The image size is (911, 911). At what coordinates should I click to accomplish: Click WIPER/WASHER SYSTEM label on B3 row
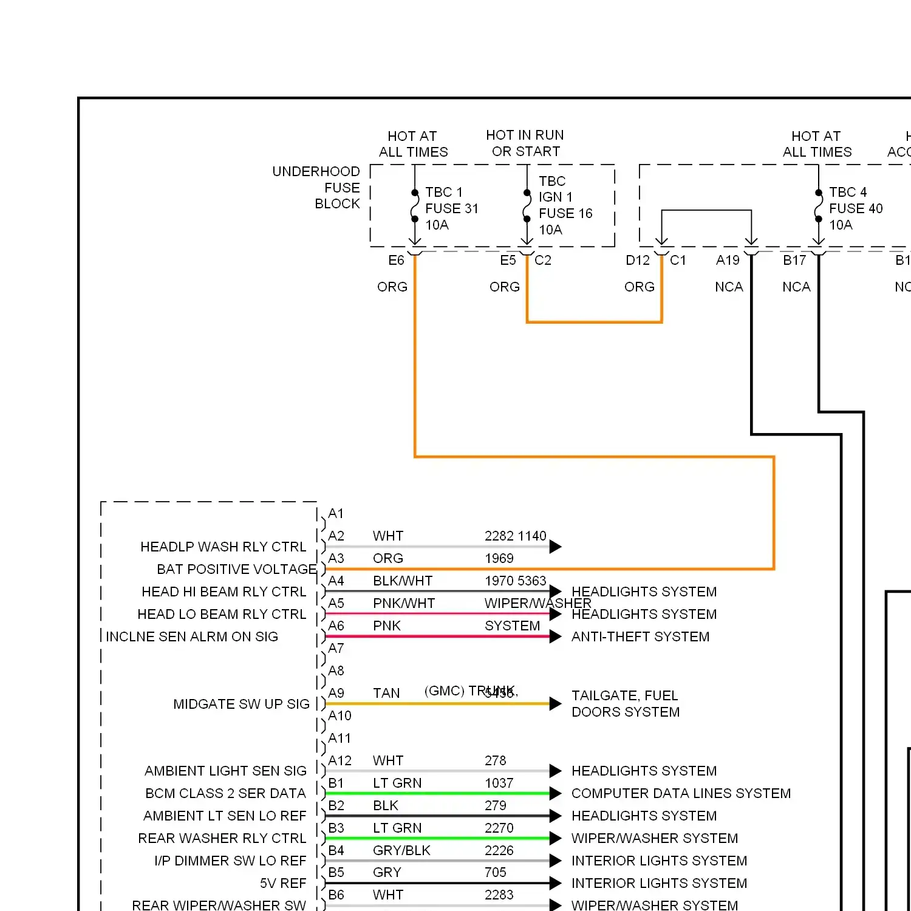[655, 838]
